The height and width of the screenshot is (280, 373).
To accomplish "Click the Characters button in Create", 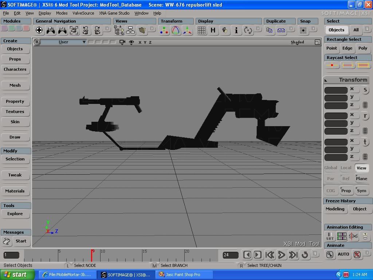I will (x=15, y=69).
